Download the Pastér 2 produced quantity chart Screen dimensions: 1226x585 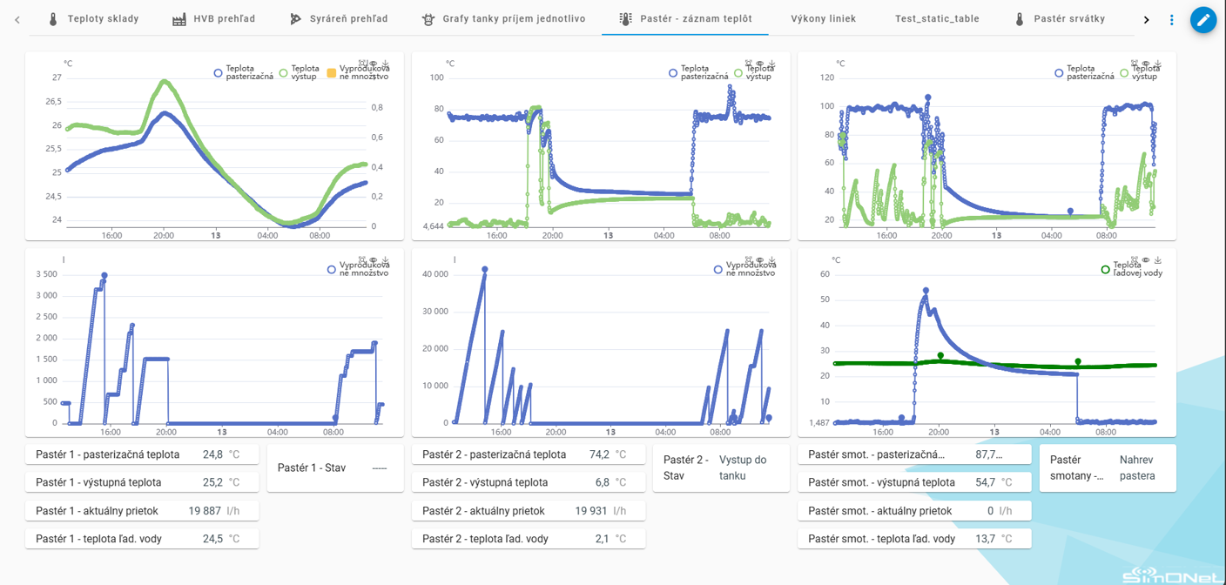click(771, 260)
